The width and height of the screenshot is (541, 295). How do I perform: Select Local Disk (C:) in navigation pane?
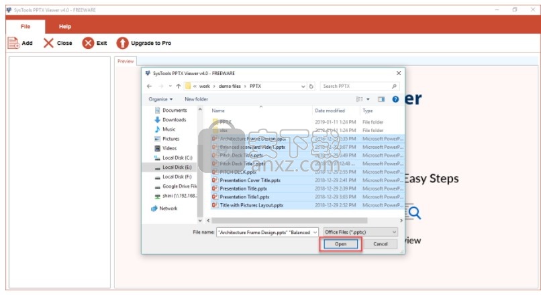[177, 158]
